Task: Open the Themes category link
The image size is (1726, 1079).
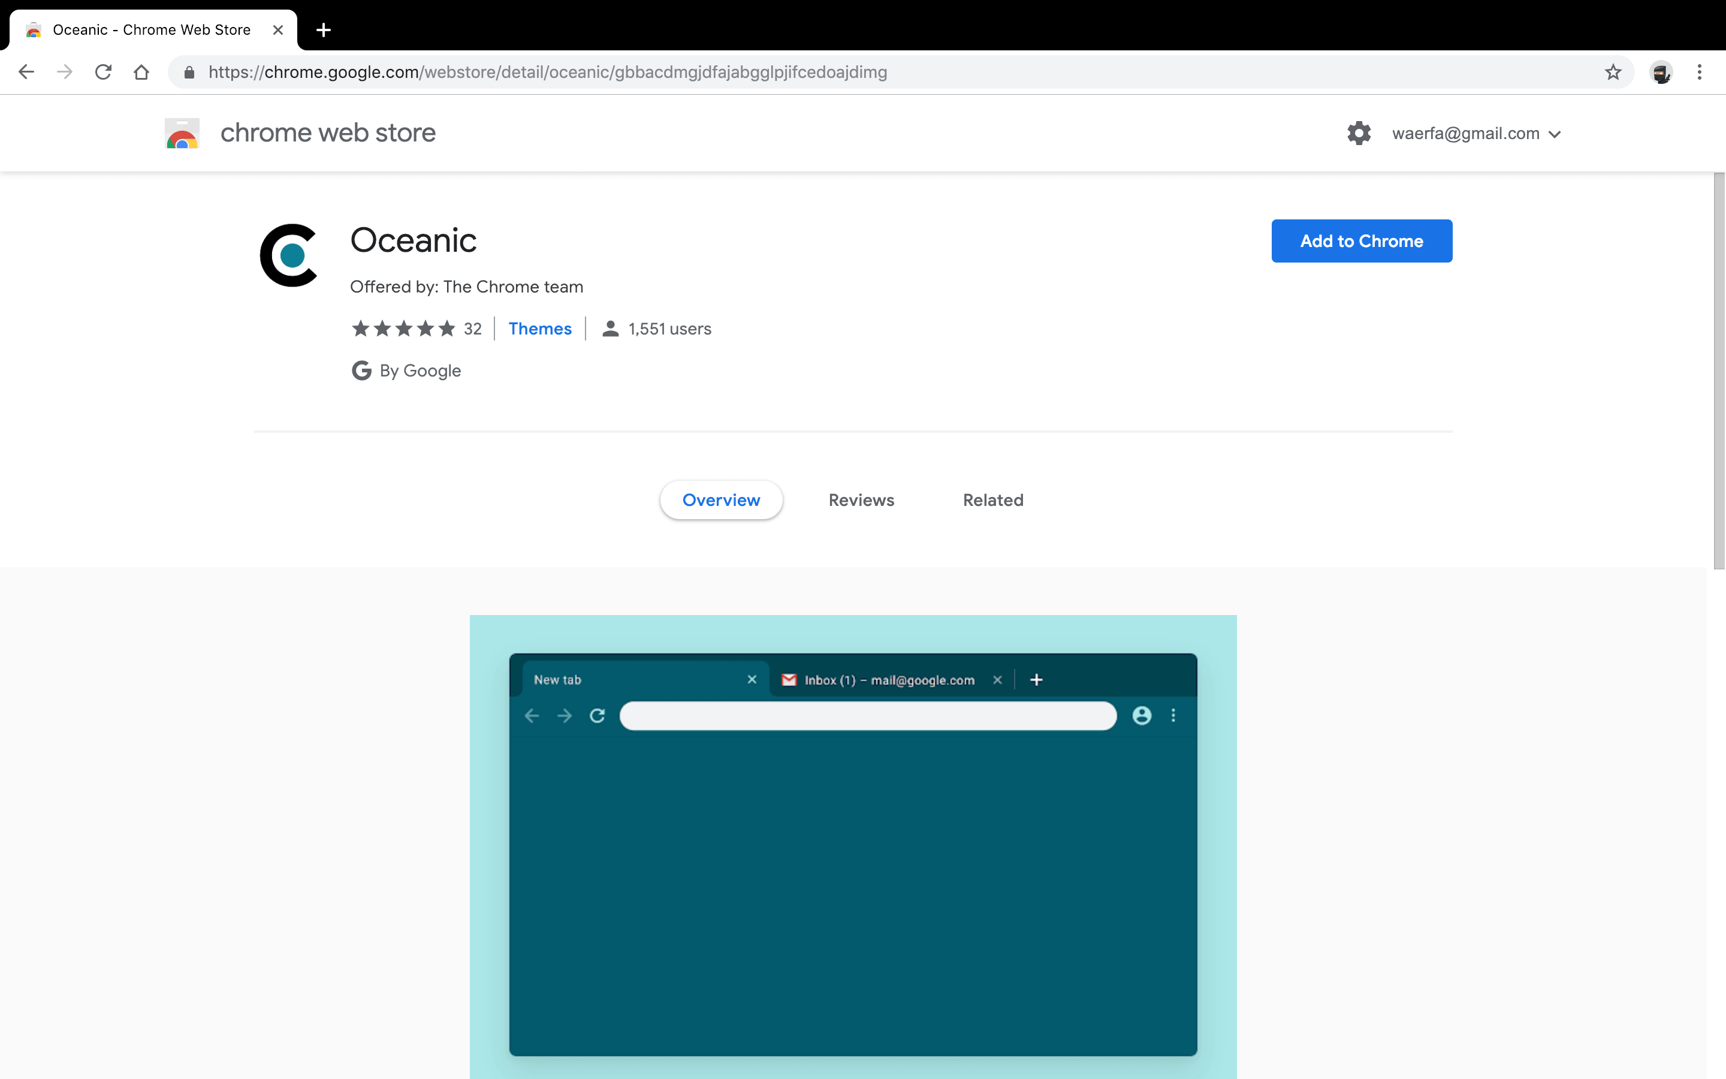Action: 540,329
